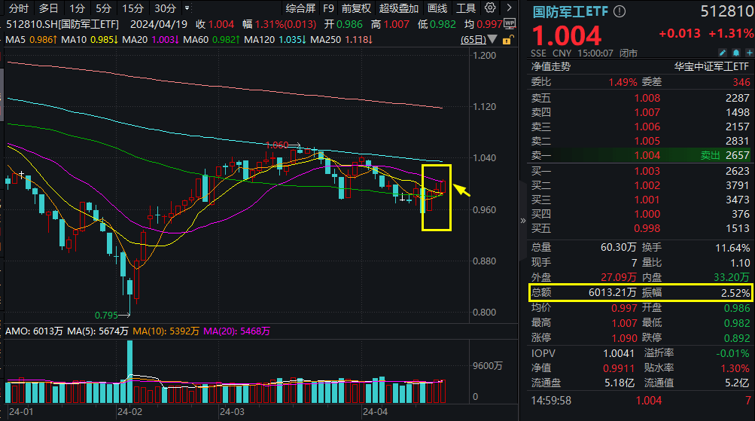Click the tall volume spike bar in February
Screen dimensions: 755x421
(x=130, y=371)
